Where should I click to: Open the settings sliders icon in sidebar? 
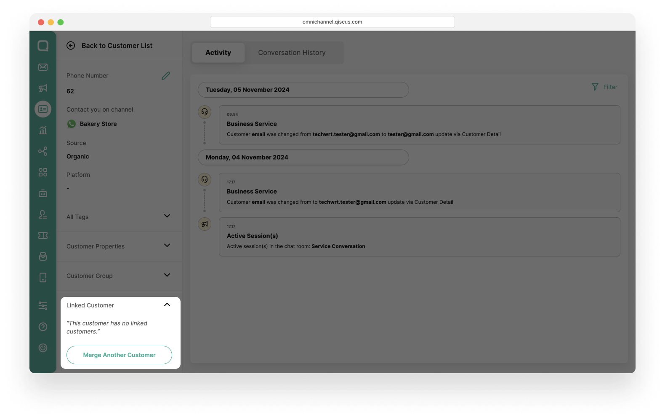pyautogui.click(x=43, y=306)
